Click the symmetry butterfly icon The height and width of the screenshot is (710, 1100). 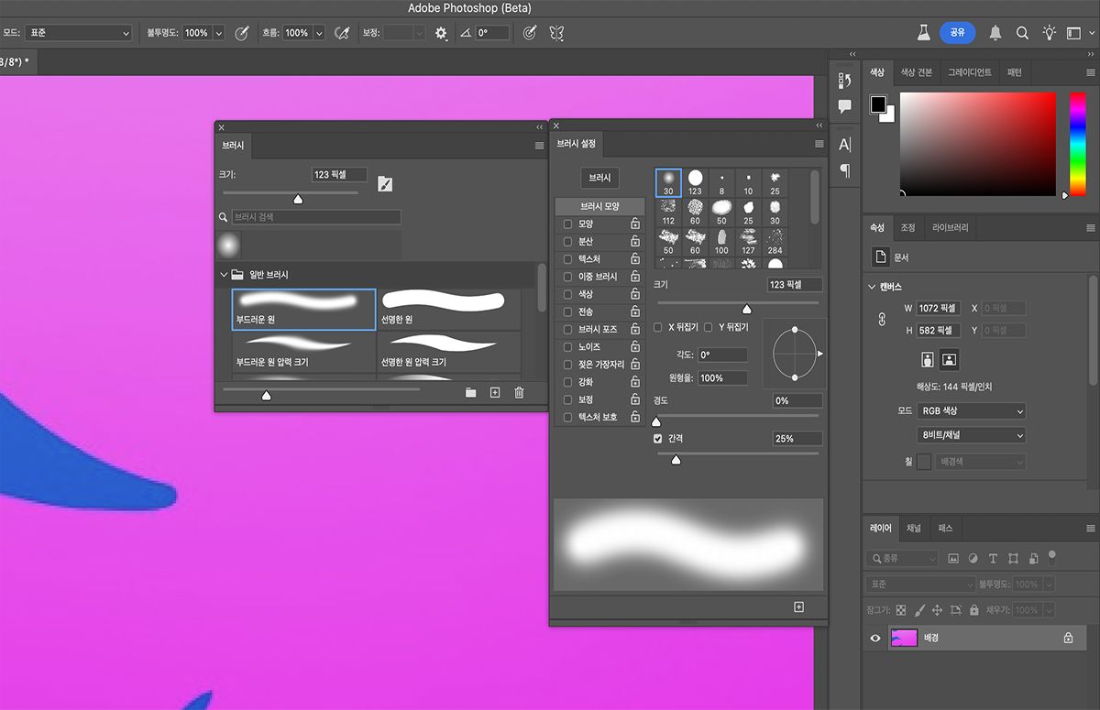pos(555,33)
